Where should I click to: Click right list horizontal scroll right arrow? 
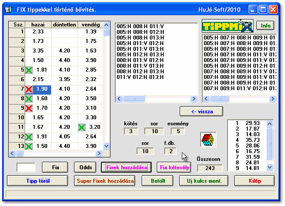(272, 98)
